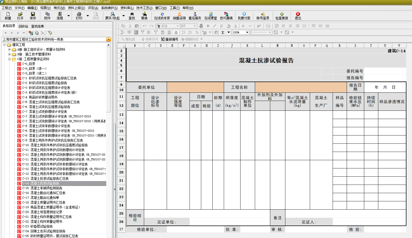Click the font color A icon
Image resolution: width=412 pixels, height=238 pixels.
(x=235, y=26)
